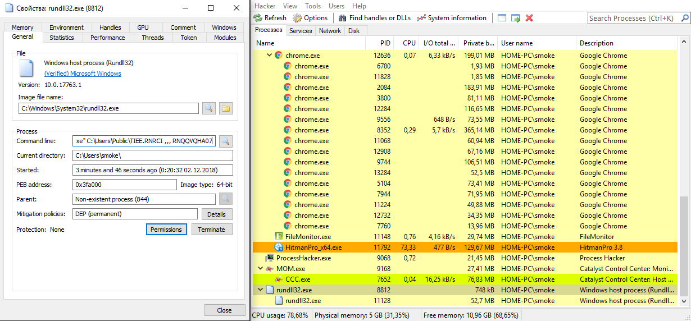Open the Hacker menu

[265, 6]
